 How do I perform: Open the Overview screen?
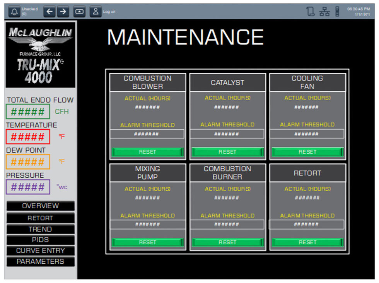pos(41,206)
